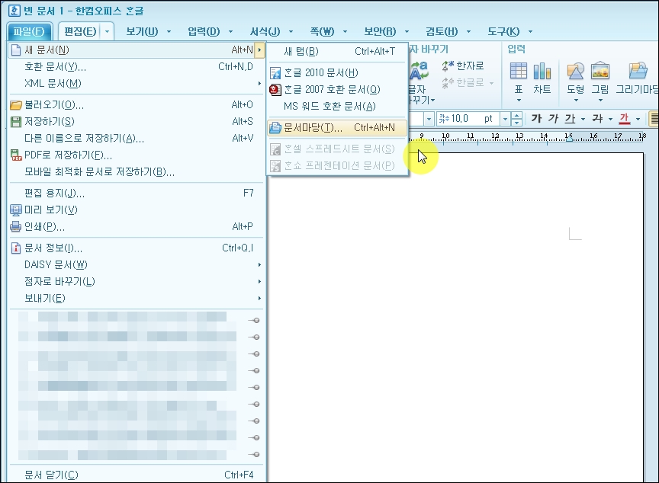The image size is (659, 483).
Task: Open the 쪽 menu
Action: [323, 31]
